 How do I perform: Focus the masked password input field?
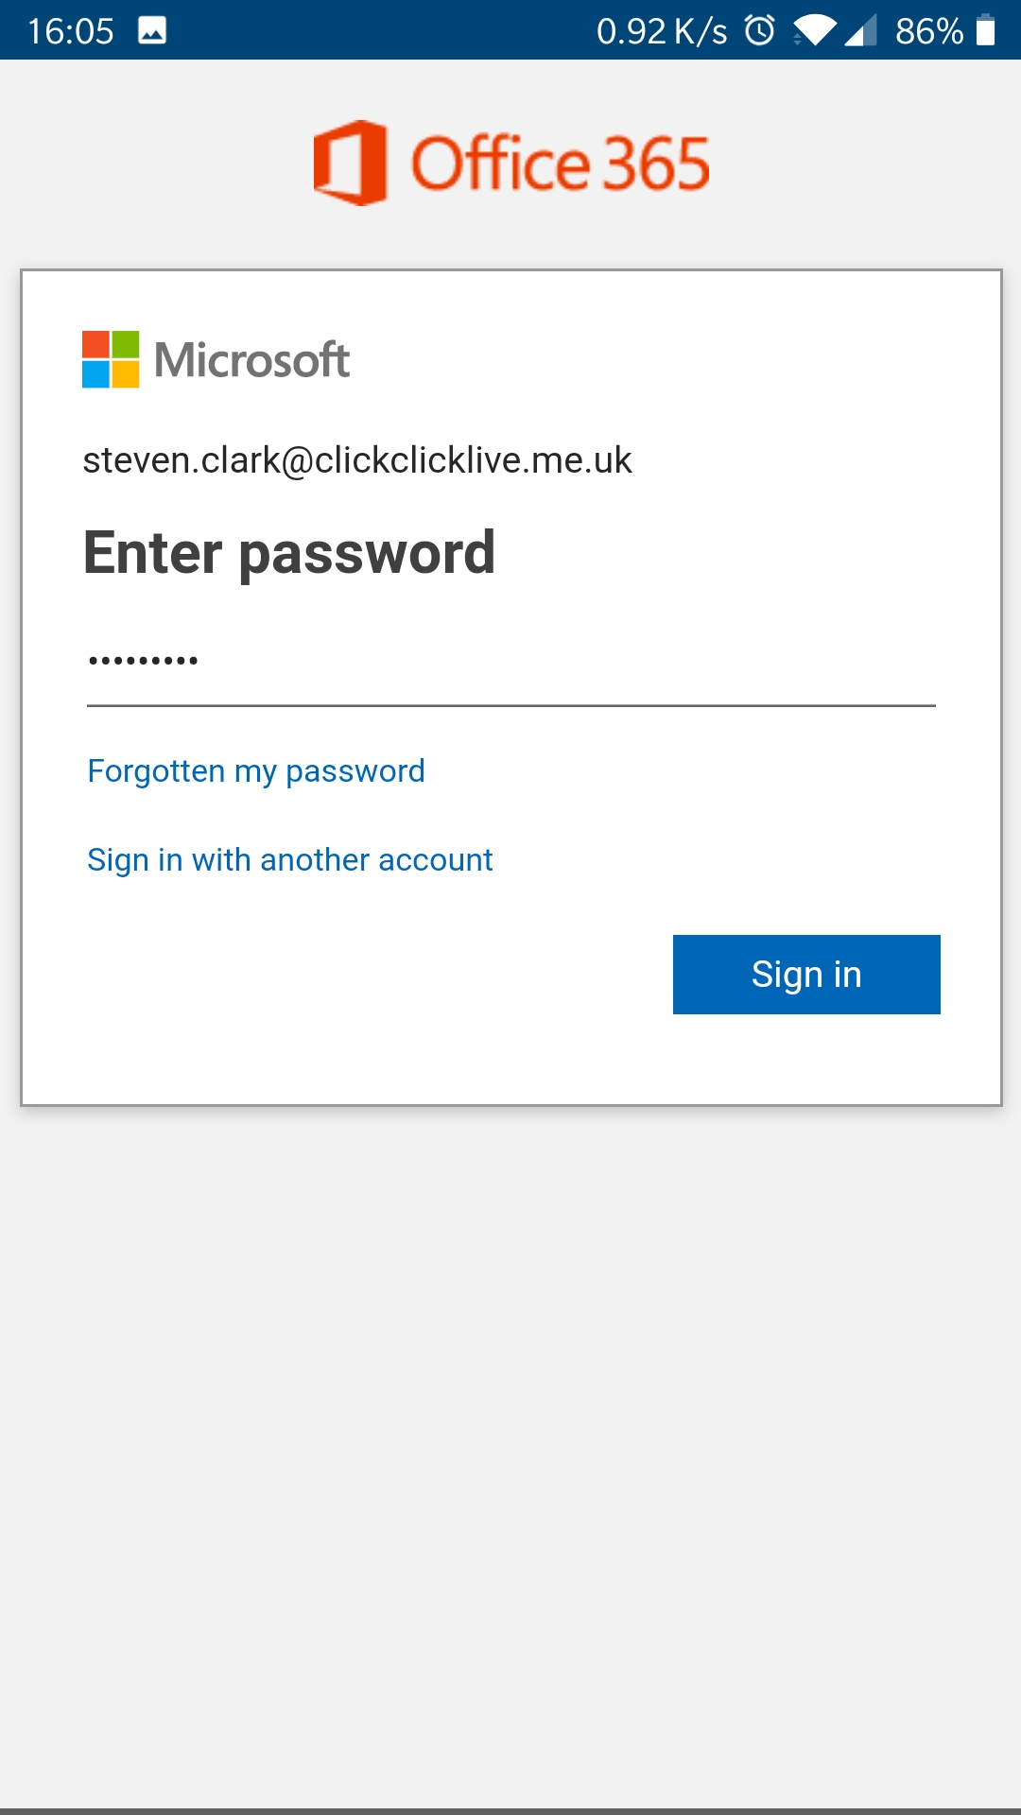[x=510, y=662]
